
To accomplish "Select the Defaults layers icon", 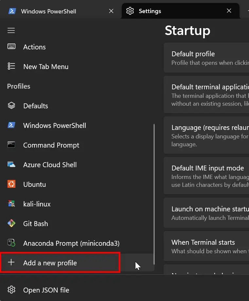I will coord(11,106).
